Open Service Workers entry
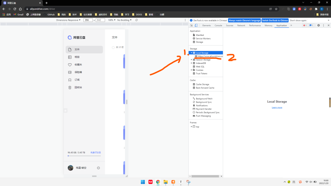 (203, 39)
